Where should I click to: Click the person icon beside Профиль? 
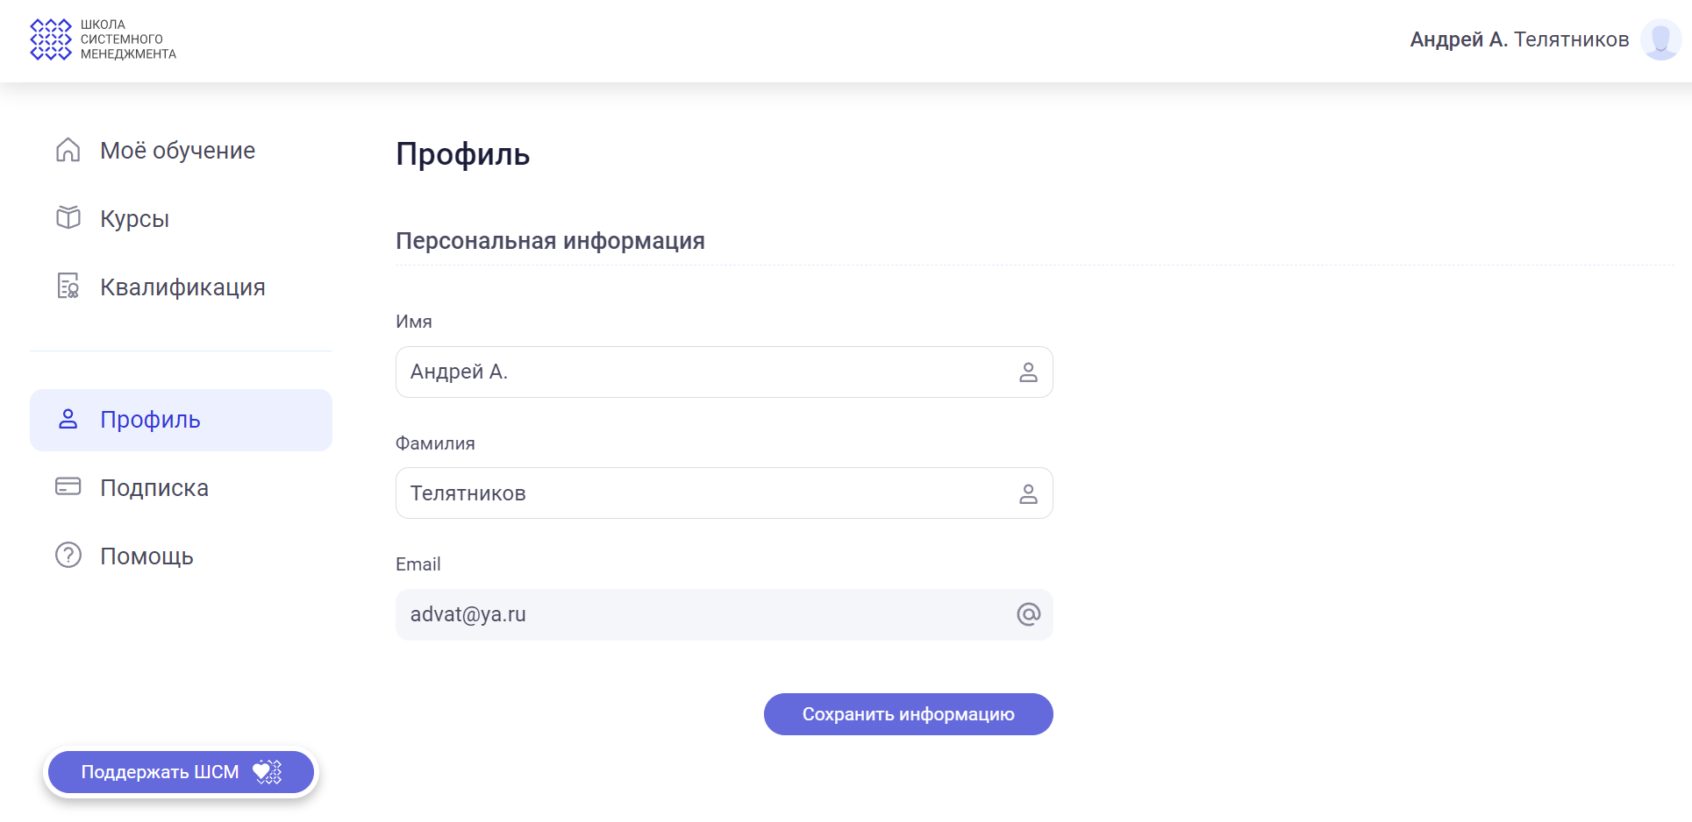pyautogui.click(x=68, y=420)
